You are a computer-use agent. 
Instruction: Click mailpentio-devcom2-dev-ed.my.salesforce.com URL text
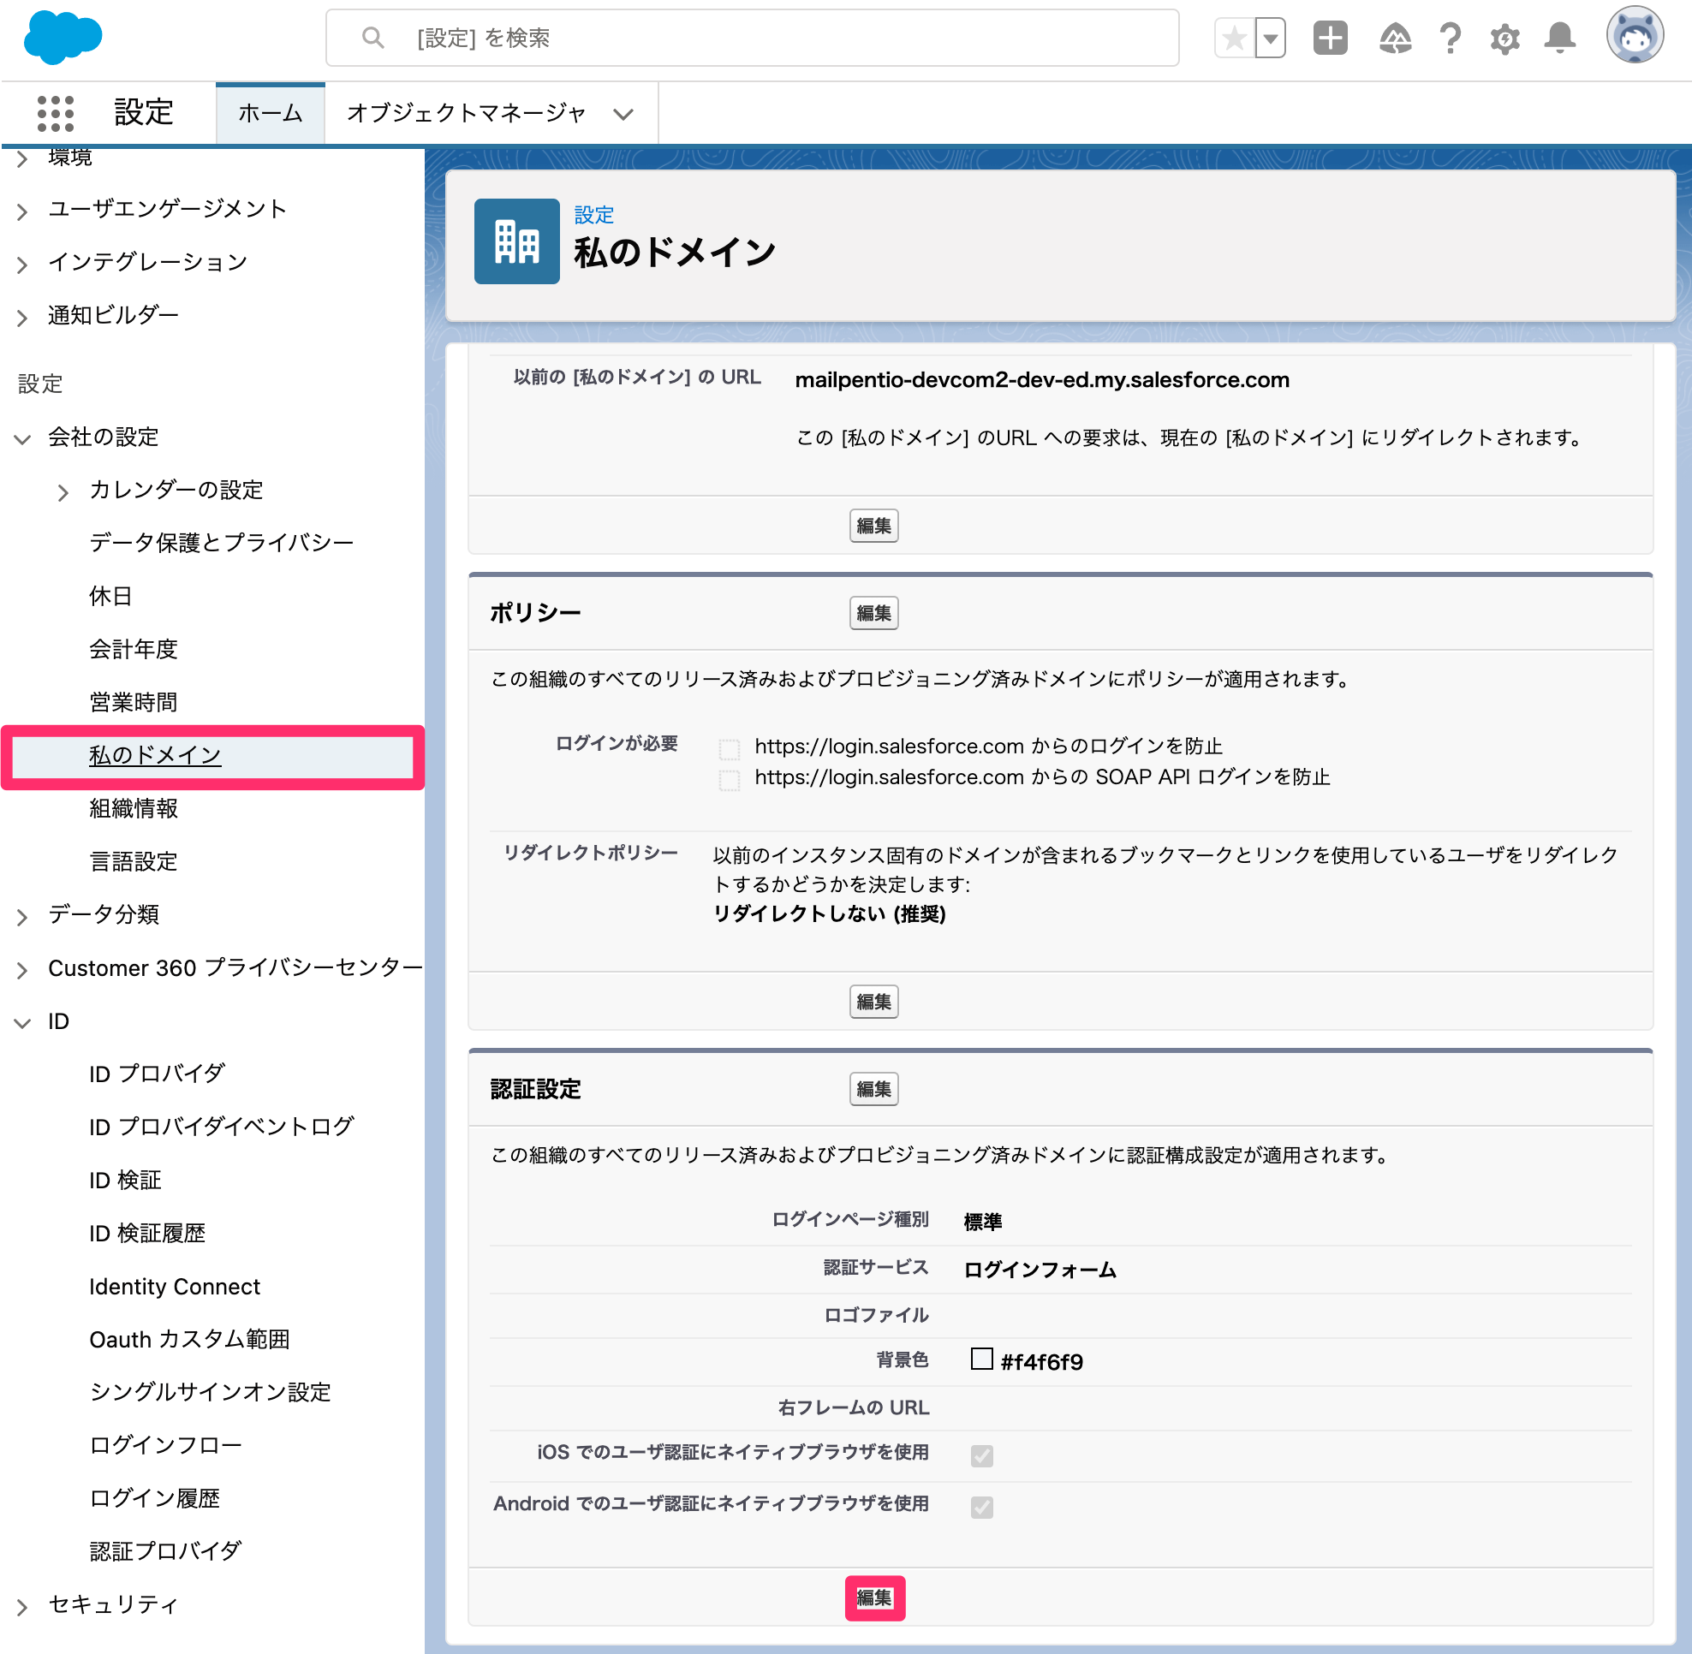click(x=1042, y=379)
